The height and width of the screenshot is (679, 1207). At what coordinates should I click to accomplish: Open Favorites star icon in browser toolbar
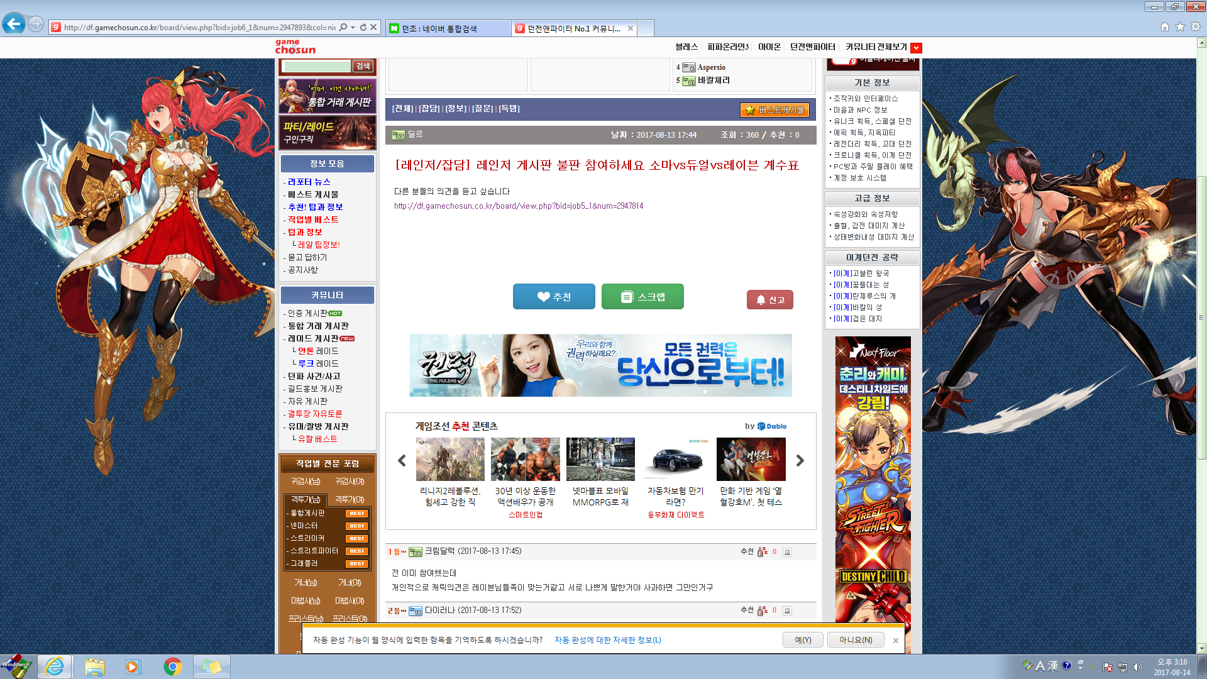[1180, 27]
